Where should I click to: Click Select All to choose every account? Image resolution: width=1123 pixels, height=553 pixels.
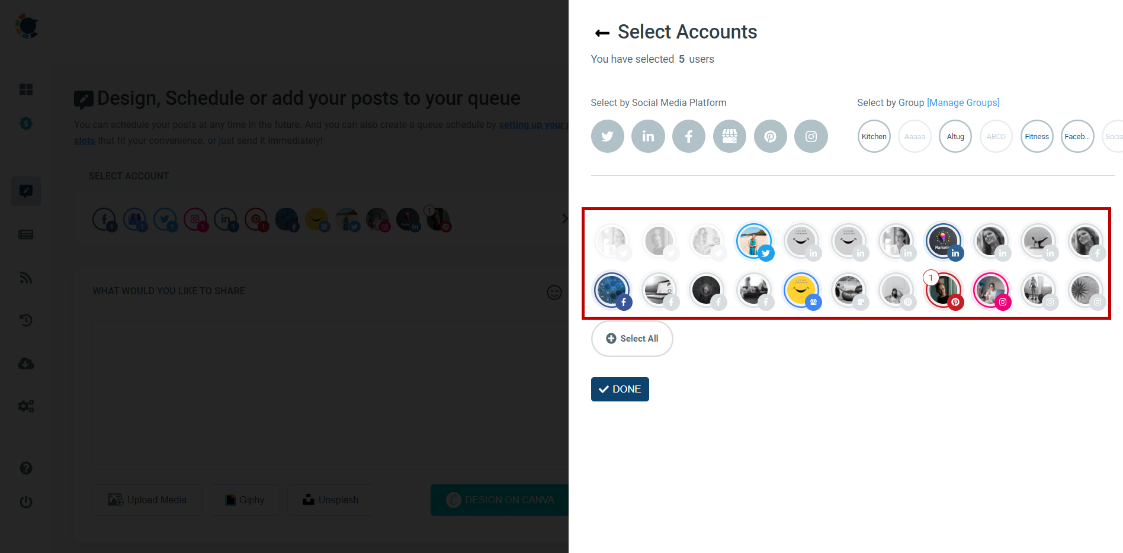pyautogui.click(x=632, y=338)
